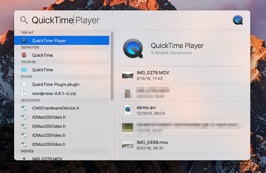
Task: Click the DEVELOPER section header
Action: [30, 100]
